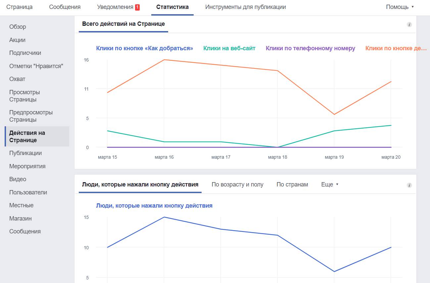
Task: Click orange line peak at марта 16
Action: 164,60
